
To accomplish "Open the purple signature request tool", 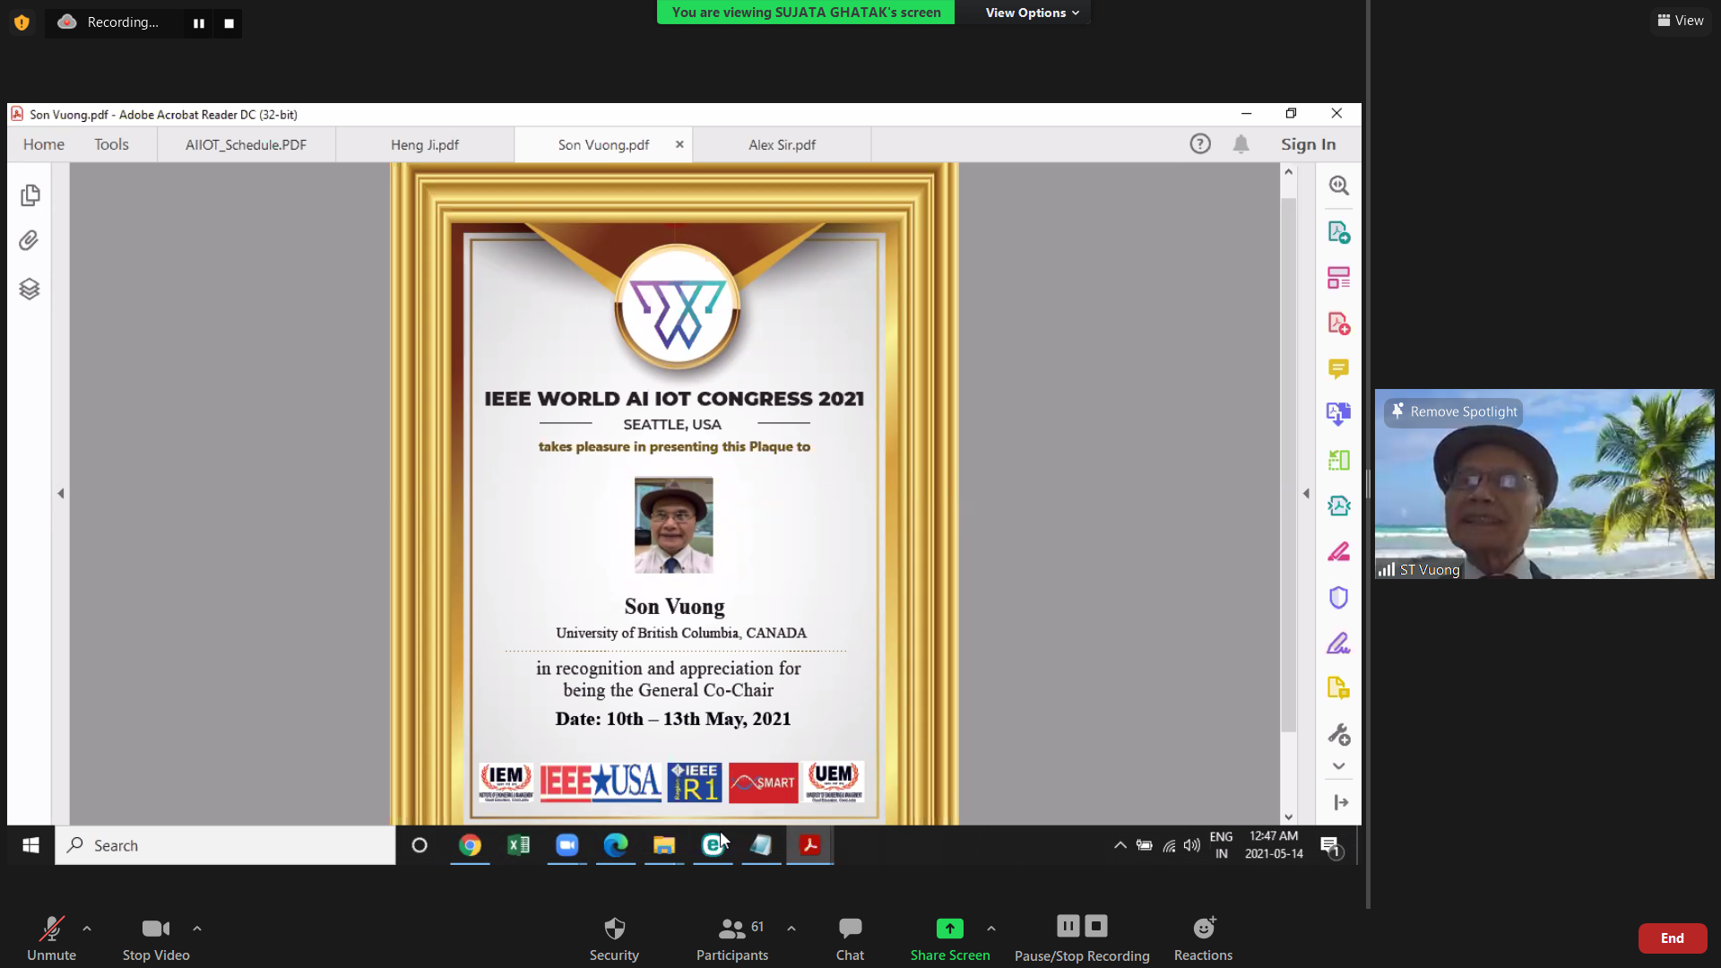I will tap(1338, 643).
